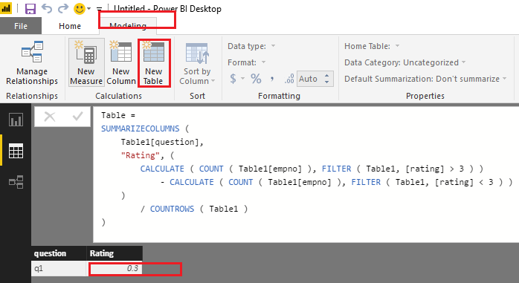This screenshot has height=283, width=519.
Task: Click the Redo arrow icon
Action: (x=63, y=8)
